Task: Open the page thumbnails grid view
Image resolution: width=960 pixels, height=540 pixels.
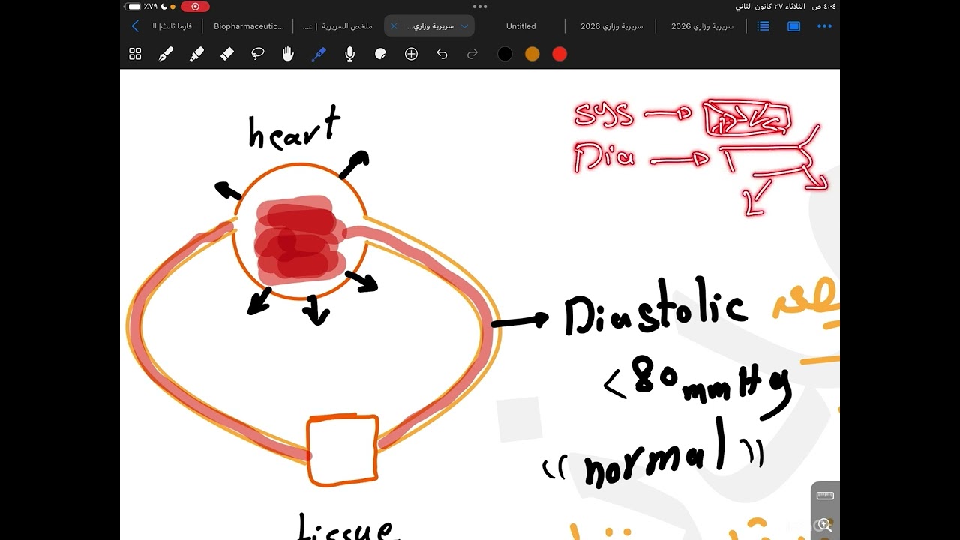Action: pyautogui.click(x=135, y=54)
